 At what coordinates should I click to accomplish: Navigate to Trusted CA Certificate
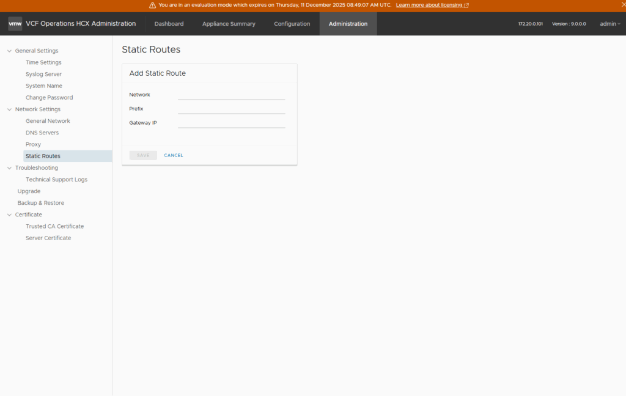coord(54,226)
